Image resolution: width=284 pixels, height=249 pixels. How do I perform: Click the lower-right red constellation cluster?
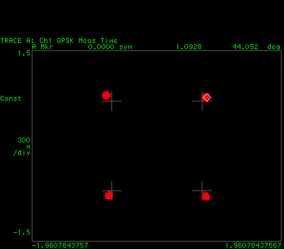206,196
